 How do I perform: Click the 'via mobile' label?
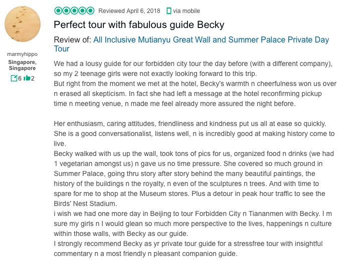point(186,10)
